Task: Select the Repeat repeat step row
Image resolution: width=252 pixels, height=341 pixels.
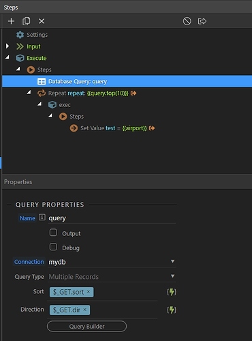Action: (x=127, y=93)
